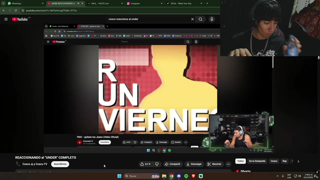
Task: Open Windows Start menu
Action: click(119, 176)
